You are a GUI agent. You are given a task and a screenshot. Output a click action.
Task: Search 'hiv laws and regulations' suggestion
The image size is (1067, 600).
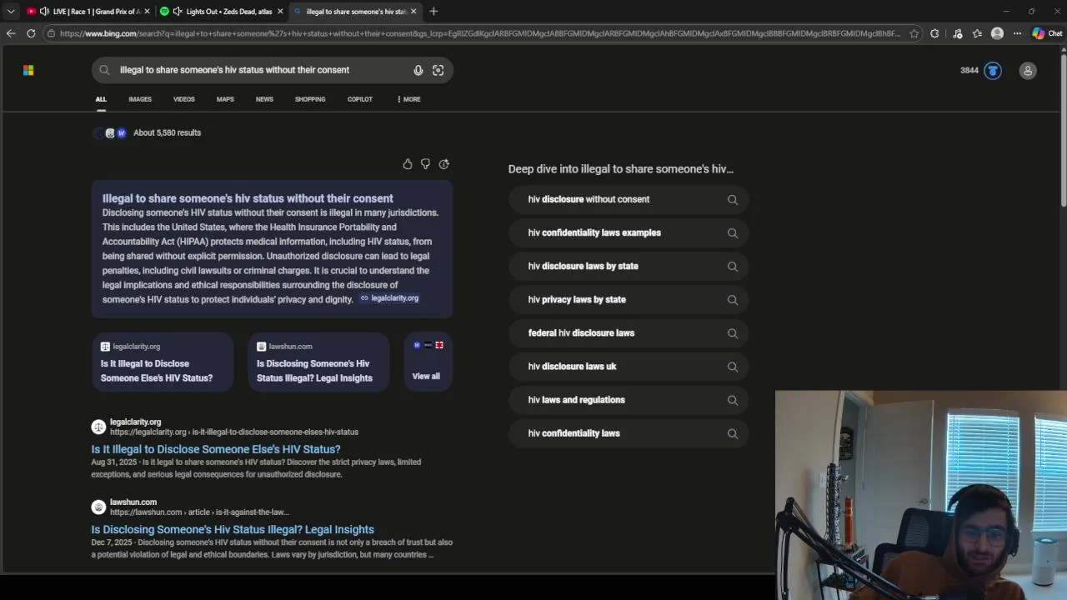tap(629, 399)
